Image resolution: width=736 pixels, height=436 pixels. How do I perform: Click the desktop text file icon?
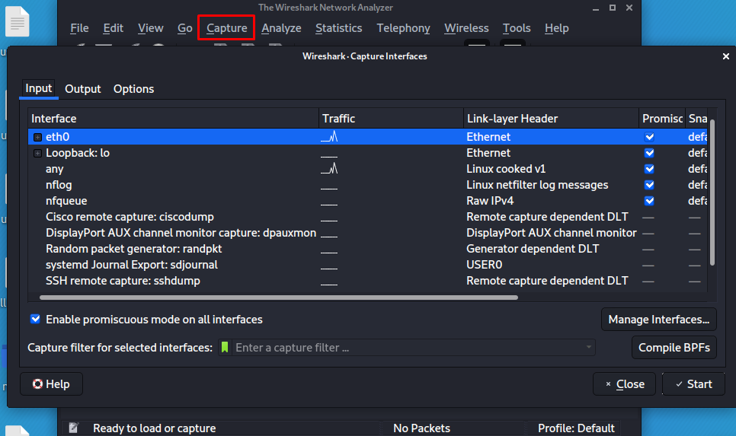point(17,21)
